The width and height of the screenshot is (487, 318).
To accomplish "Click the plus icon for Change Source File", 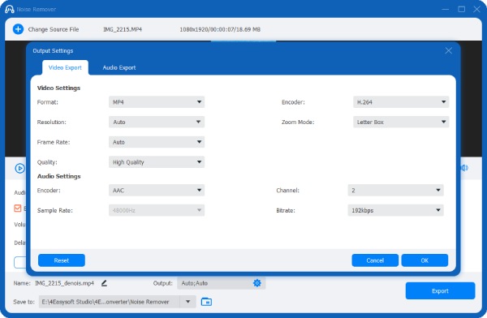I will (x=18, y=29).
